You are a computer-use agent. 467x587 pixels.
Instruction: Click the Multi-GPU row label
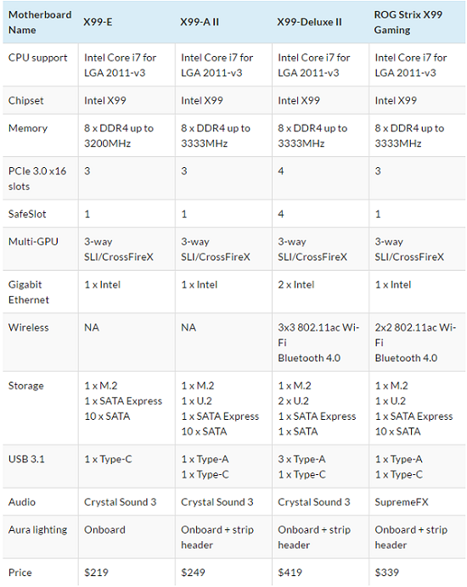coord(33,242)
